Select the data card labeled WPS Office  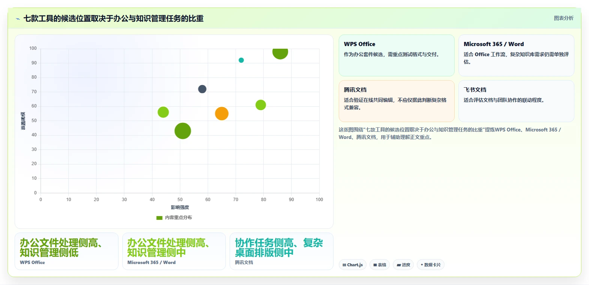66,251
